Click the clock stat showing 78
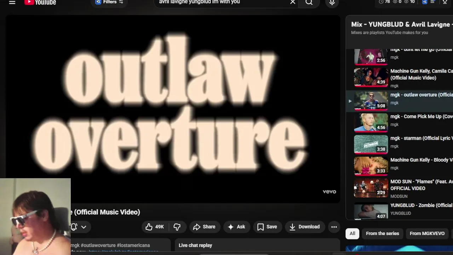This screenshot has width=453, height=255. 384,2
